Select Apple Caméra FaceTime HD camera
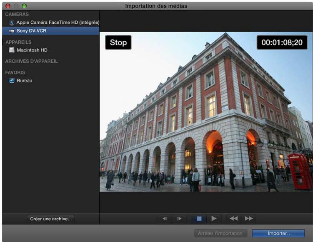 (x=51, y=22)
